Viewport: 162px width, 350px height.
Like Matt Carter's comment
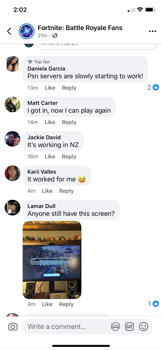(50, 122)
